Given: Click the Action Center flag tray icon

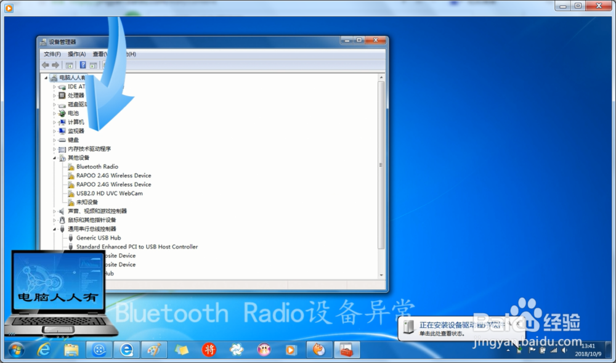Looking at the screenshot, I should click(532, 350).
